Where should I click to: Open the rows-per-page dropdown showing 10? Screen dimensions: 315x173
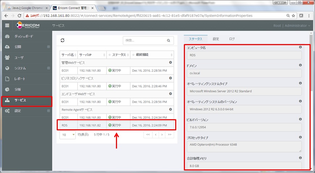pos(68,134)
